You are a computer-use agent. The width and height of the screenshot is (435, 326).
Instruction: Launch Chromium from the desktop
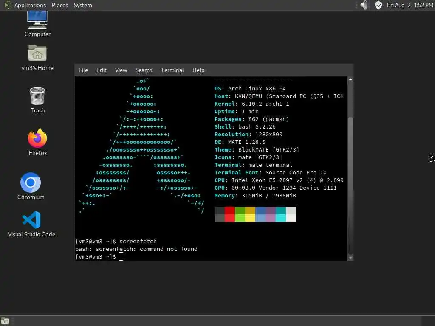(31, 186)
